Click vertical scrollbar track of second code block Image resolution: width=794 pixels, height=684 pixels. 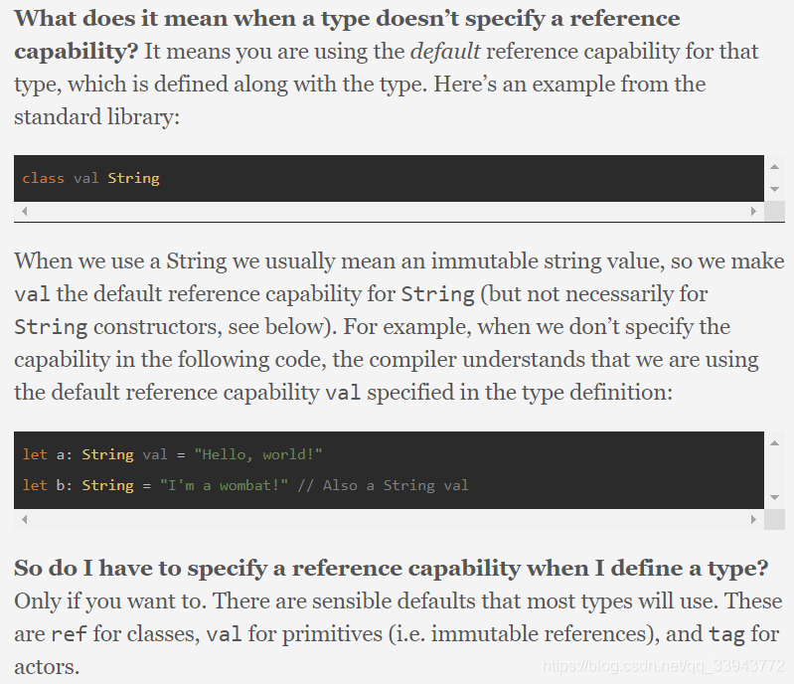[x=774, y=470]
